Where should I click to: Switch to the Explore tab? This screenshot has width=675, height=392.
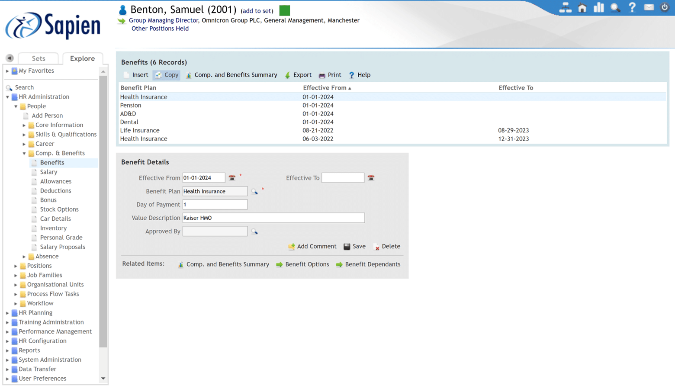click(x=83, y=58)
